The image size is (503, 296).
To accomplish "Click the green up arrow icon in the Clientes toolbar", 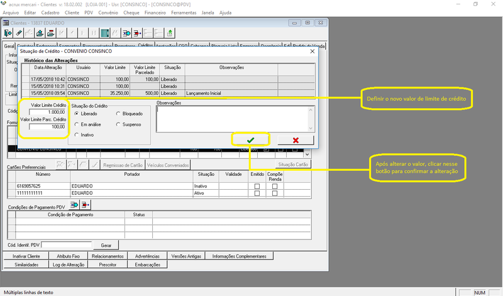I will point(170,33).
